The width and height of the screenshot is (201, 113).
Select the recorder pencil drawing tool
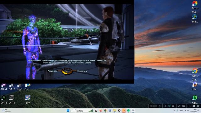pos(179,106)
